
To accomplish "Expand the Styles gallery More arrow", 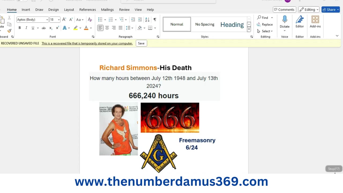I will (x=249, y=29).
